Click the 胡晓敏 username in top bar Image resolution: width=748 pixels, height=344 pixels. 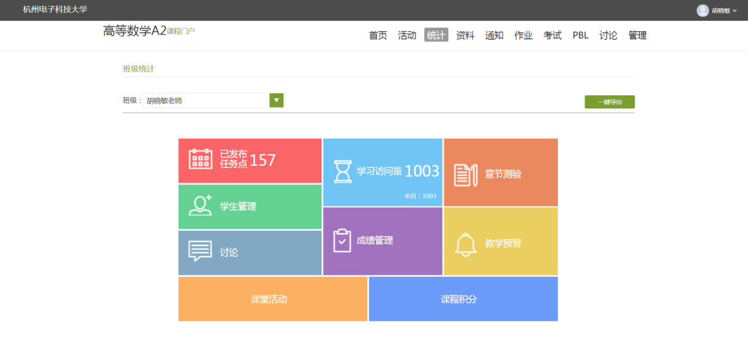pyautogui.click(x=721, y=11)
